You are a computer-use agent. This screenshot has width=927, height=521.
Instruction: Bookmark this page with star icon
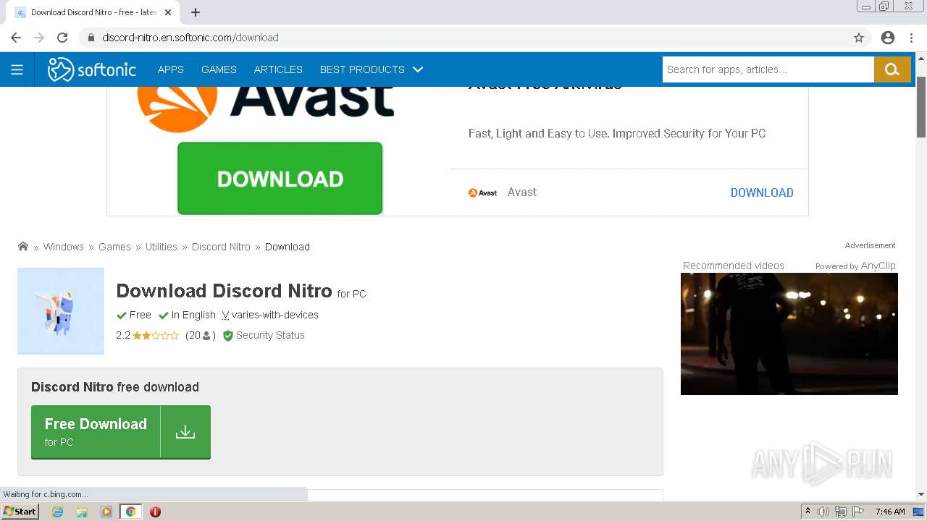pos(859,38)
